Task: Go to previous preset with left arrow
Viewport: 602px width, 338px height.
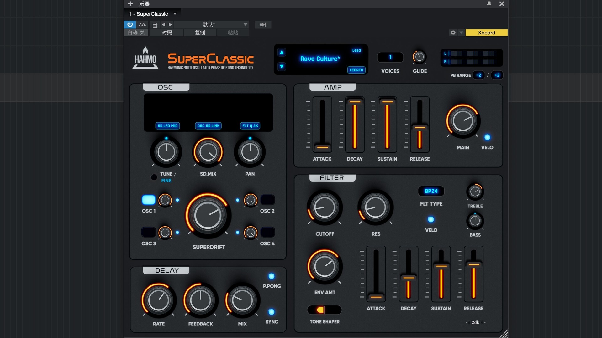Action: (x=163, y=24)
